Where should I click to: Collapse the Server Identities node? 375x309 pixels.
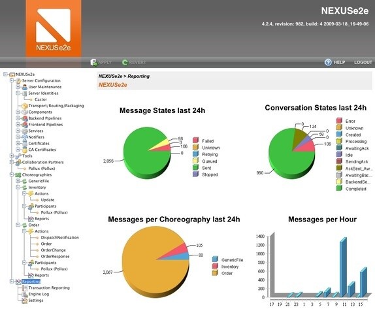coord(18,93)
